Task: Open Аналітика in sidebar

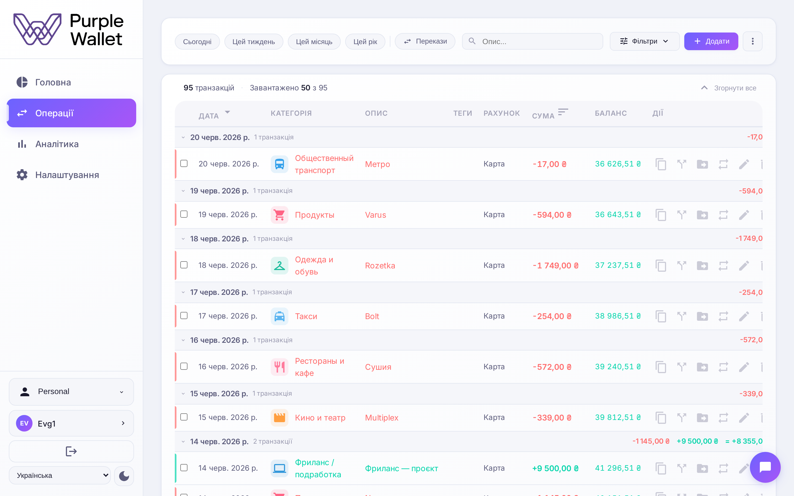Action: coord(71,144)
